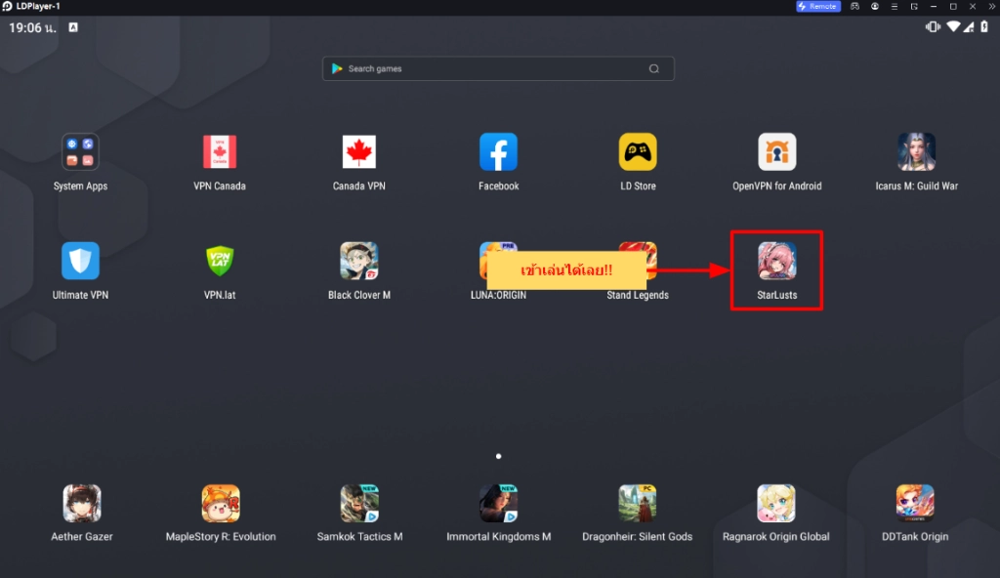The image size is (1000, 578).
Task: Launch OpenVPN for Android
Action: pos(776,152)
